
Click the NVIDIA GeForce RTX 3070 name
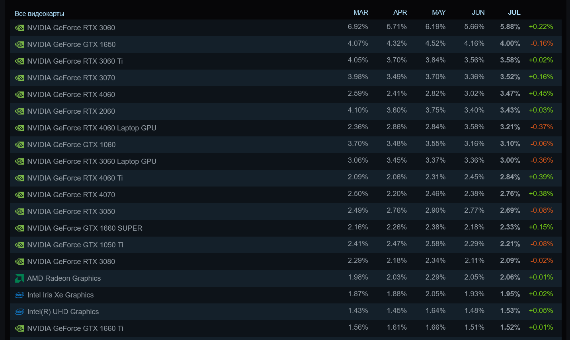(71, 78)
